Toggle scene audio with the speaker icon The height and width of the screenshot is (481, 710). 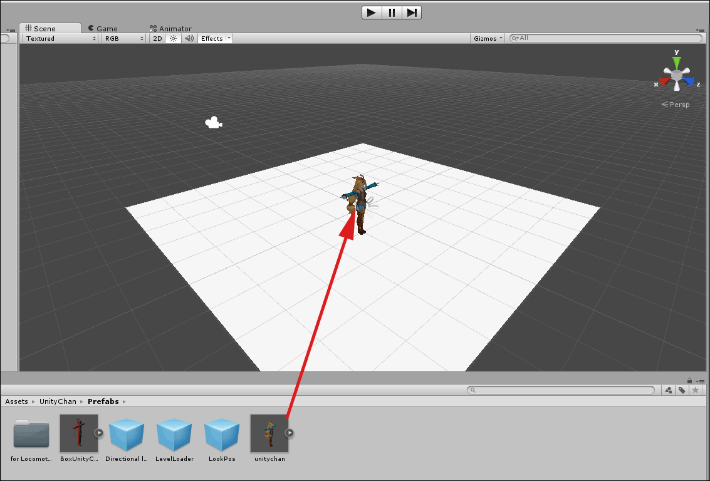(x=189, y=38)
